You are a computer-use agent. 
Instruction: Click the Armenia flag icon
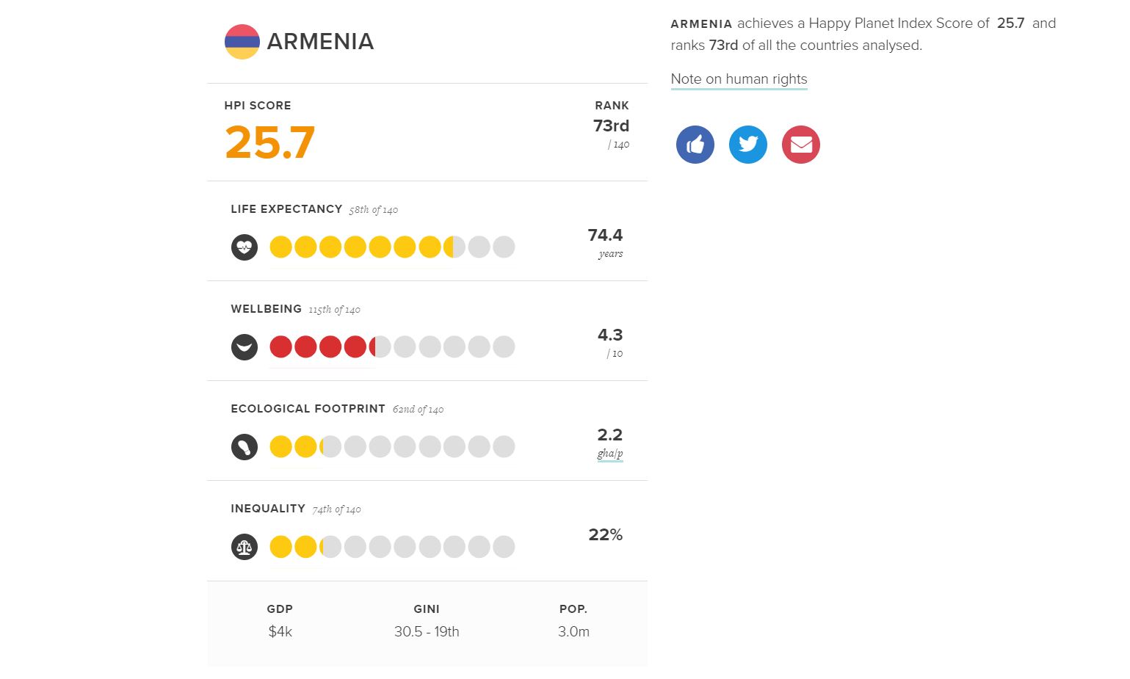coord(242,42)
